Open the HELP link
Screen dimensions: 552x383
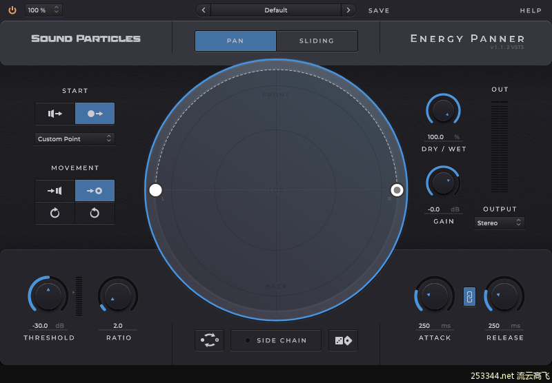(531, 10)
